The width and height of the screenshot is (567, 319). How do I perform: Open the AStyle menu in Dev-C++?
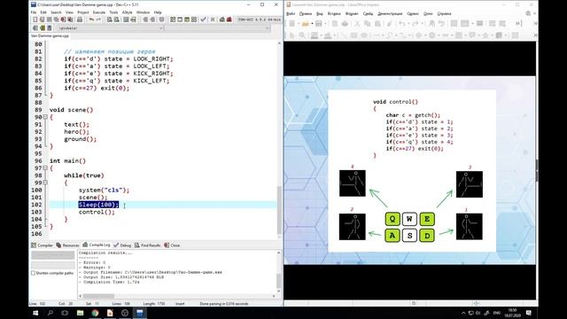128,12
